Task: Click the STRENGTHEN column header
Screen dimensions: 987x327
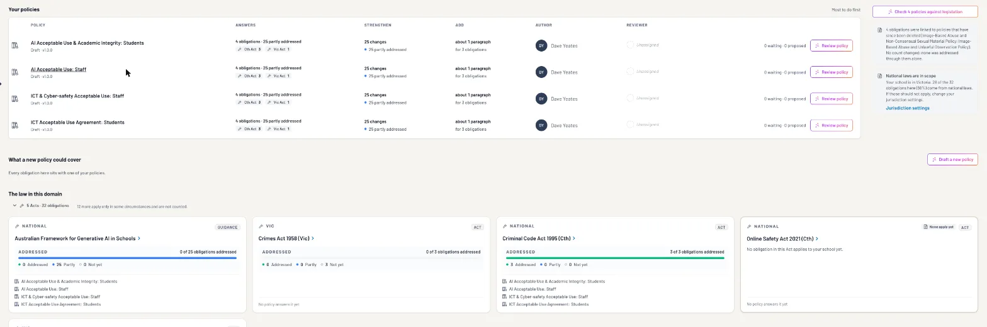Action: [378, 25]
